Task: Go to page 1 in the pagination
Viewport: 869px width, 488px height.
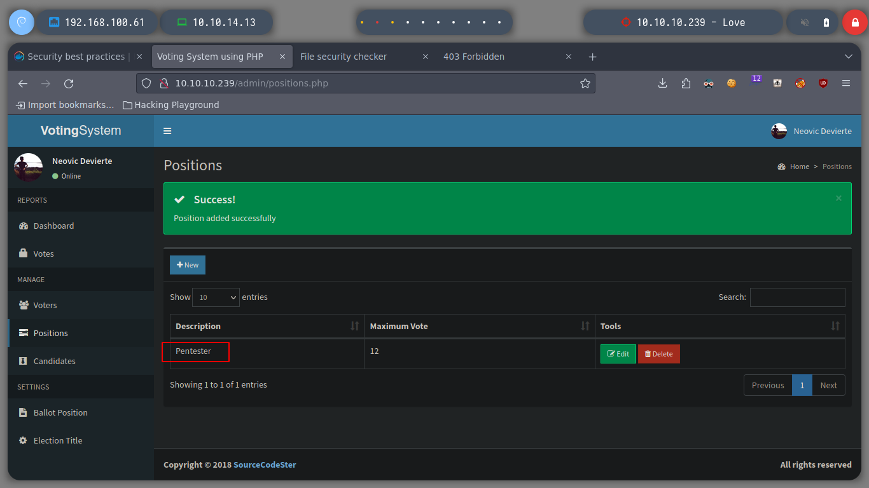Action: (x=802, y=385)
